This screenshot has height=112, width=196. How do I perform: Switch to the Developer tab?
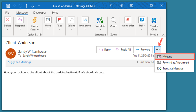[x=40, y=13]
